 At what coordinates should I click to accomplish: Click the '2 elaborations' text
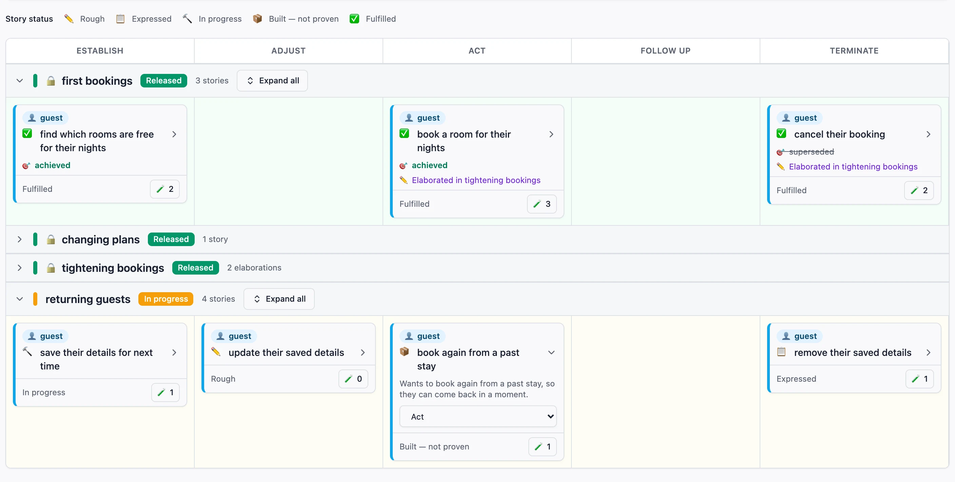[254, 267]
